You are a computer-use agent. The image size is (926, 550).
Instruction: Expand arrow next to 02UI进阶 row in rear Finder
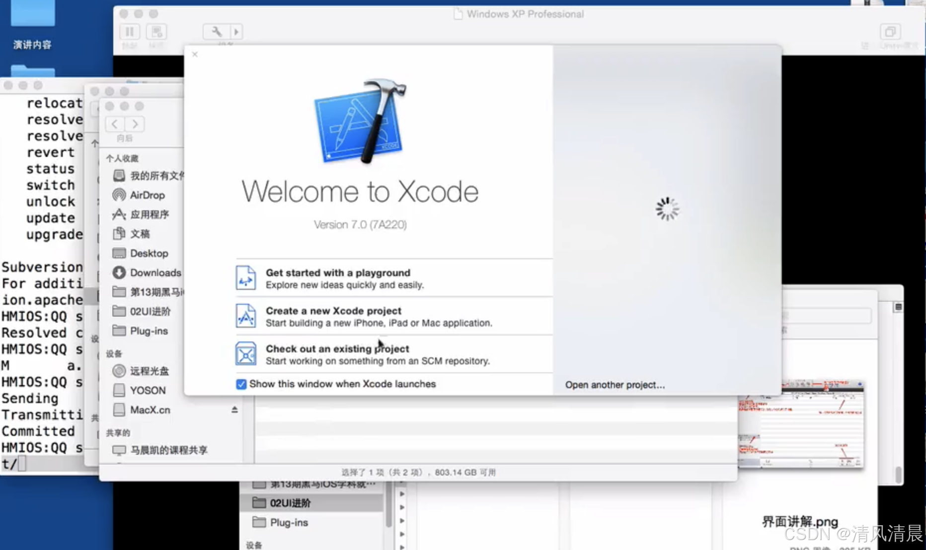[x=402, y=507]
